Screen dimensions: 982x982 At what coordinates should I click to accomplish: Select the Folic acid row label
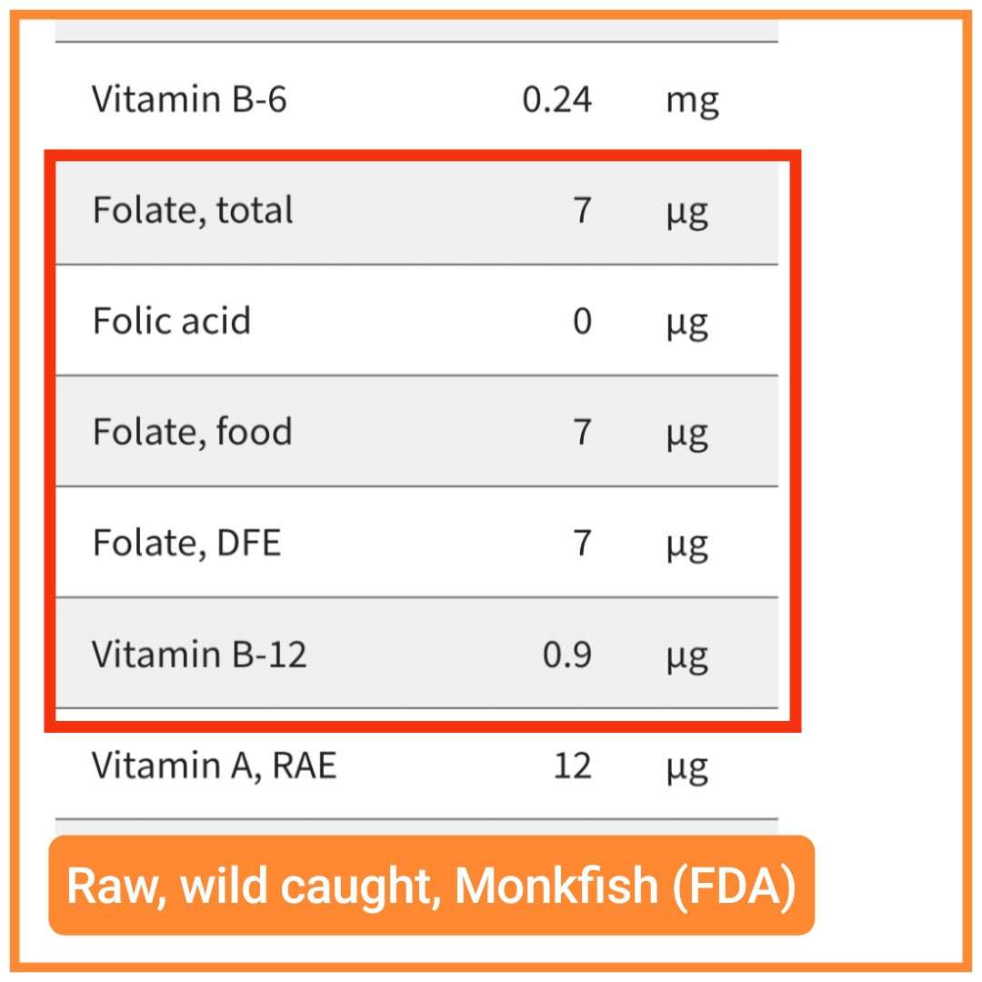(x=172, y=321)
